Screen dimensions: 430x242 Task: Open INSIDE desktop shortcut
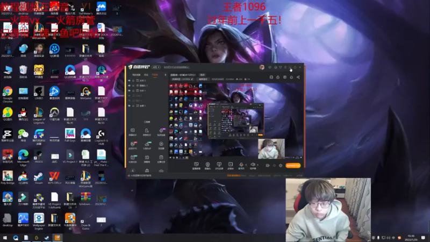[x=39, y=156]
